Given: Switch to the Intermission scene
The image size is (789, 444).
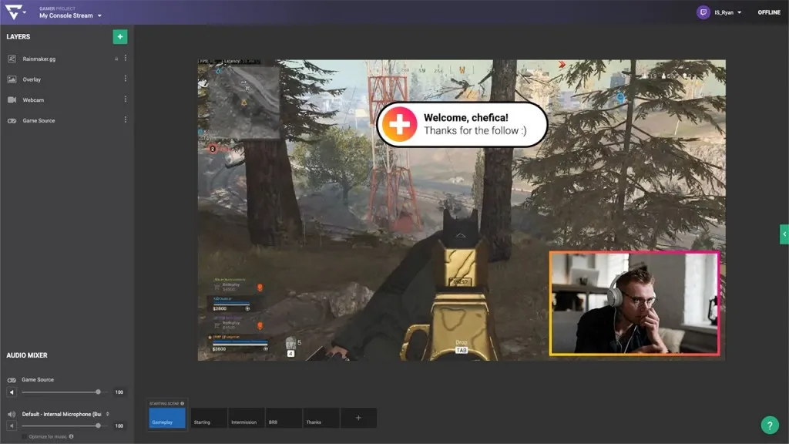Looking at the screenshot, I should coord(246,418).
